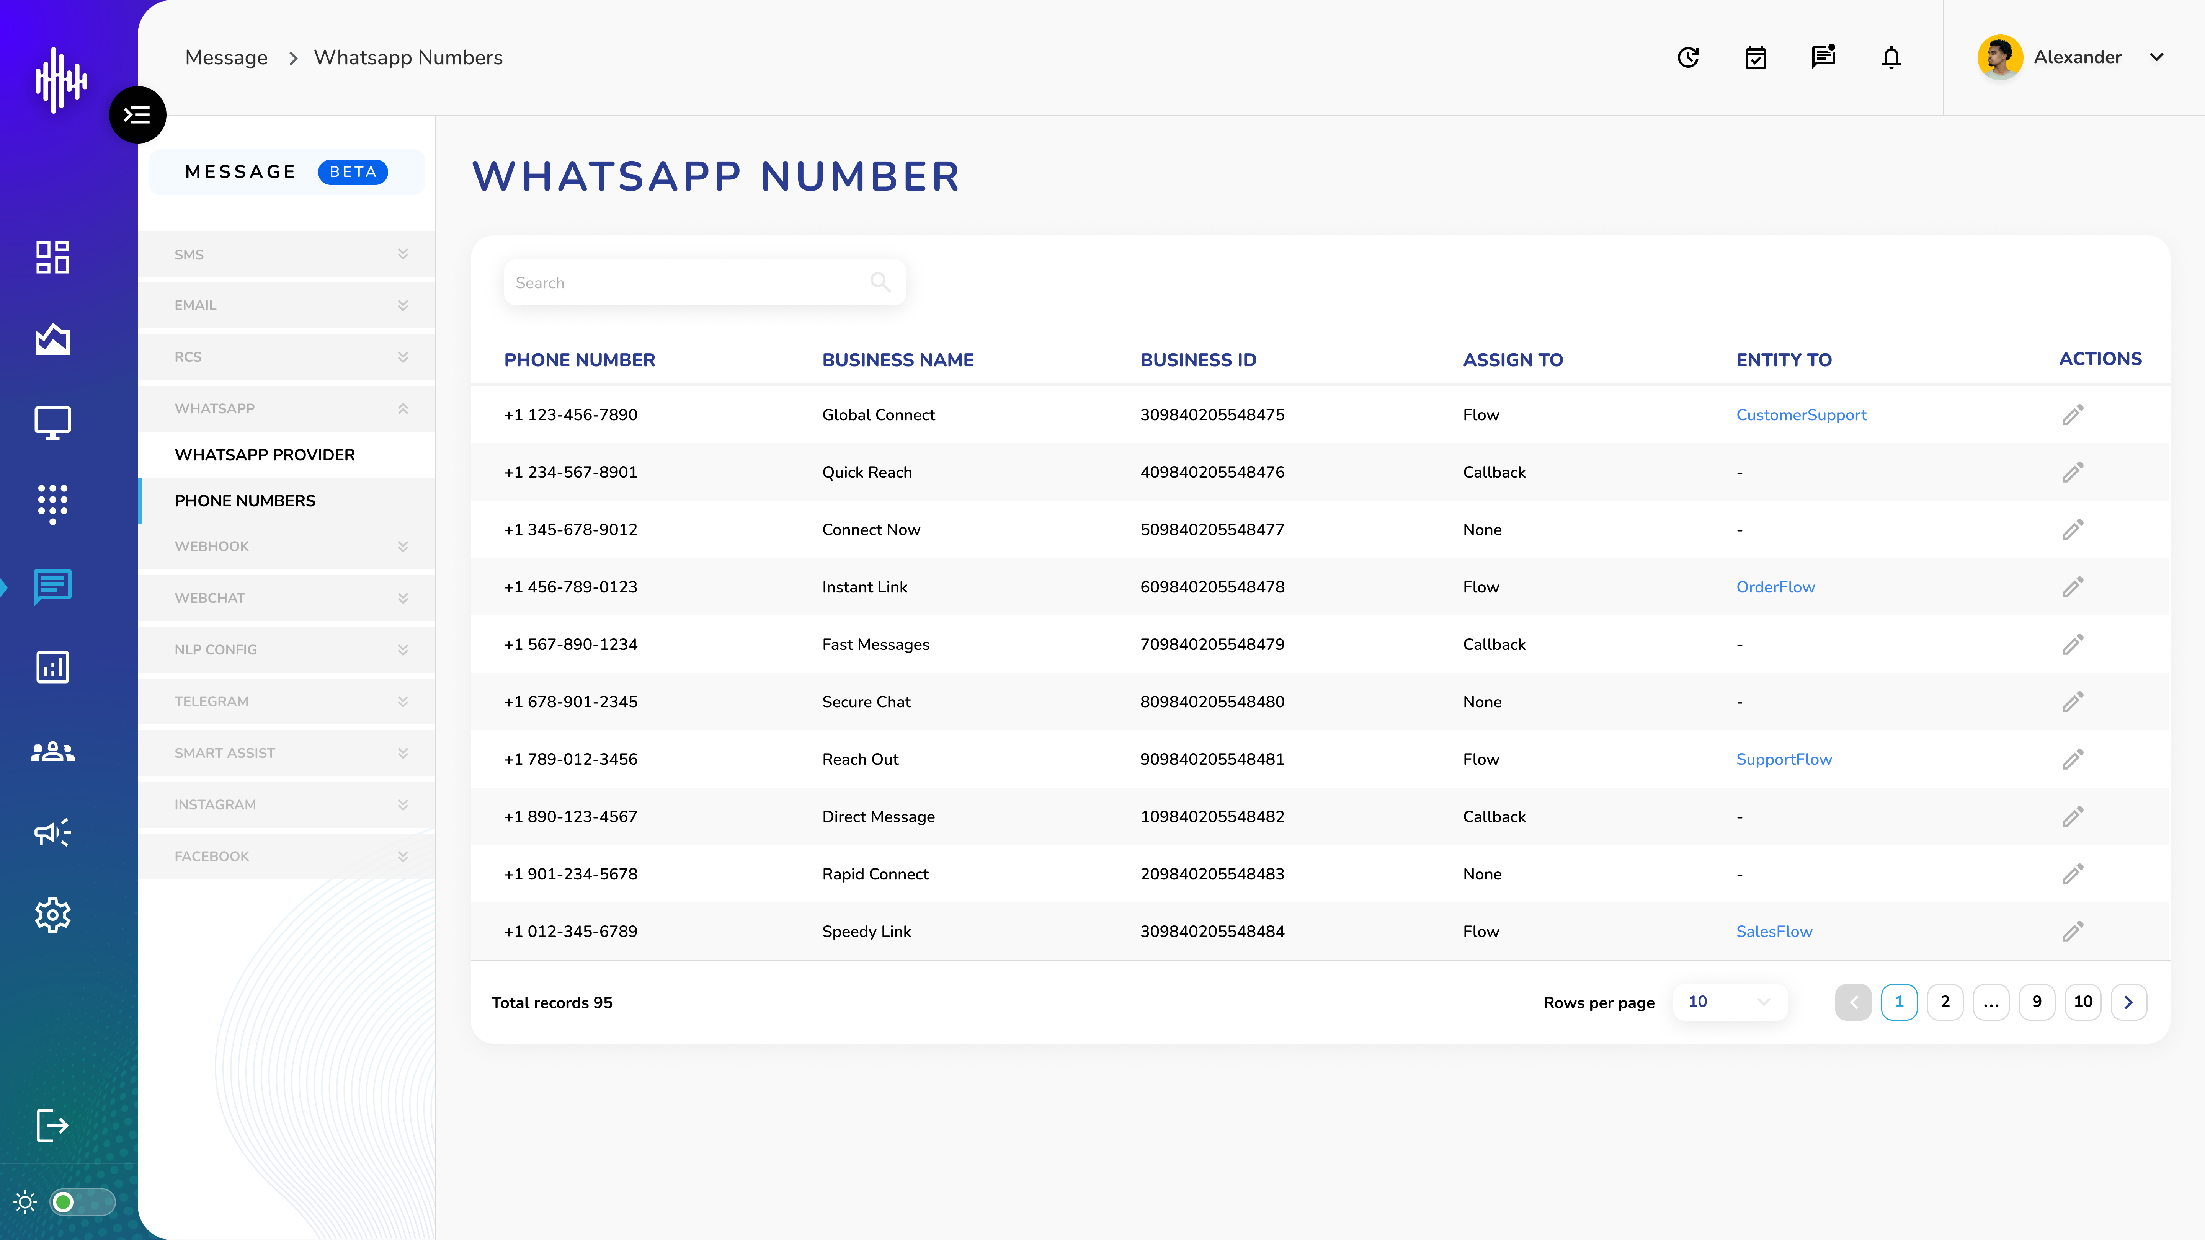
Task: Edit the Fast Messages row
Action: pos(2072,644)
